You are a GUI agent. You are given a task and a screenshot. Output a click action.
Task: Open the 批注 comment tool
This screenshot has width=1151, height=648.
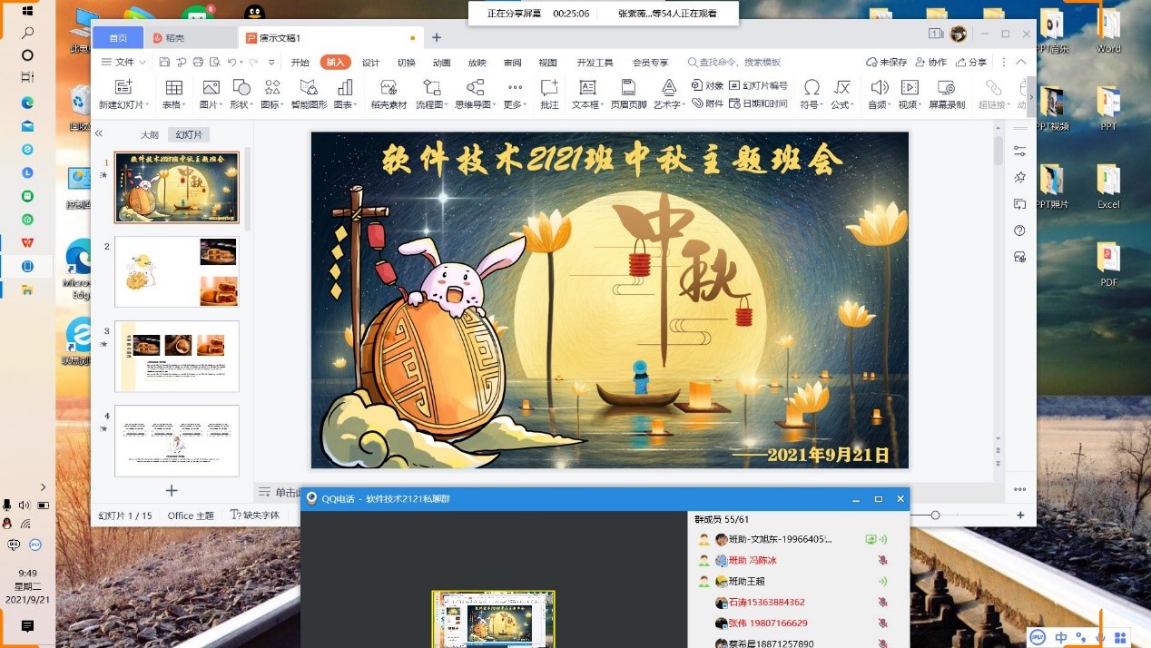pyautogui.click(x=549, y=88)
